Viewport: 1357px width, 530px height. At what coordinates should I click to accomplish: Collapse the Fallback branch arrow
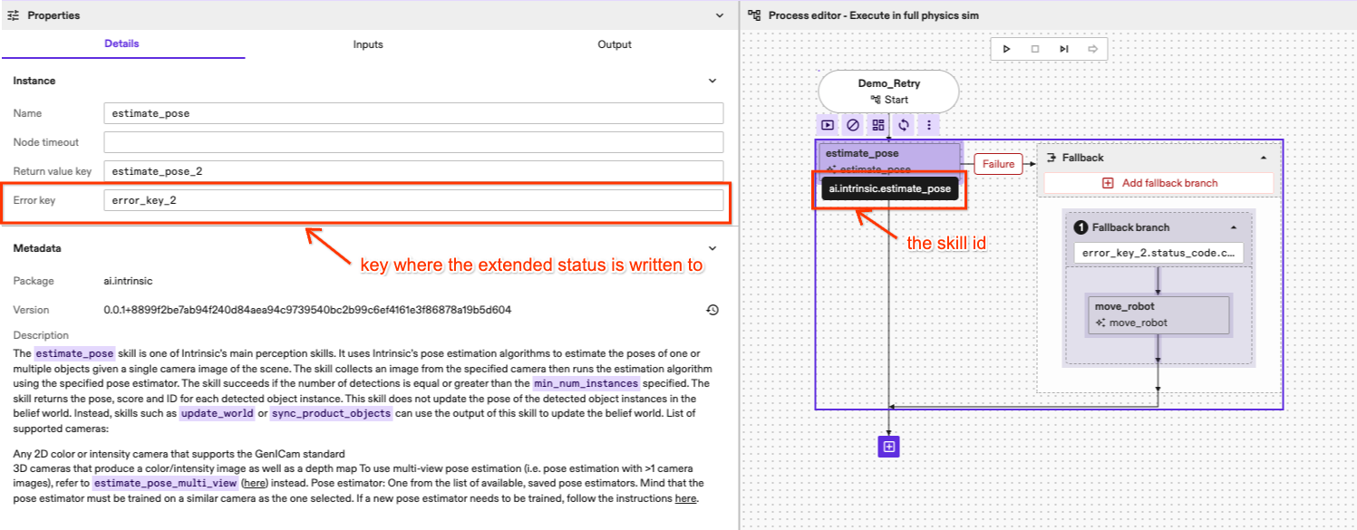[x=1233, y=227]
